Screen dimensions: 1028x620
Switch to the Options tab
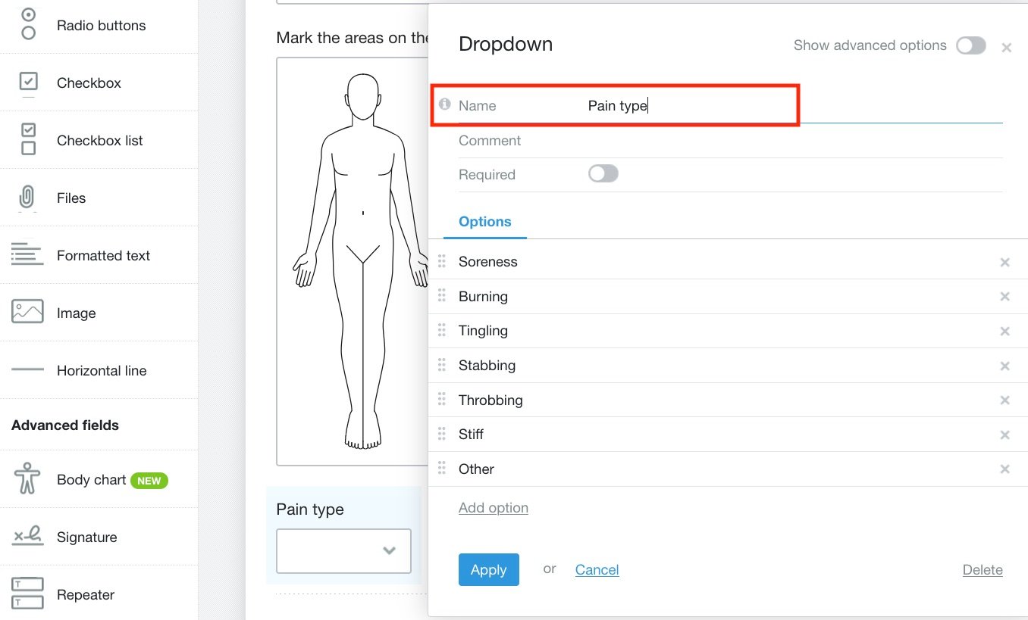(484, 221)
